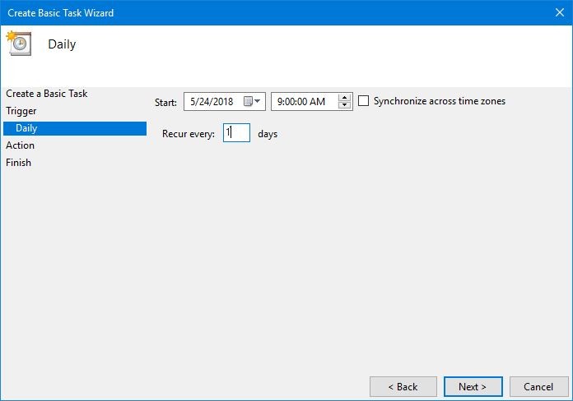Viewport: 573px width, 401px height.
Task: Close the Create Basic Task Wizard window
Action: coord(560,13)
